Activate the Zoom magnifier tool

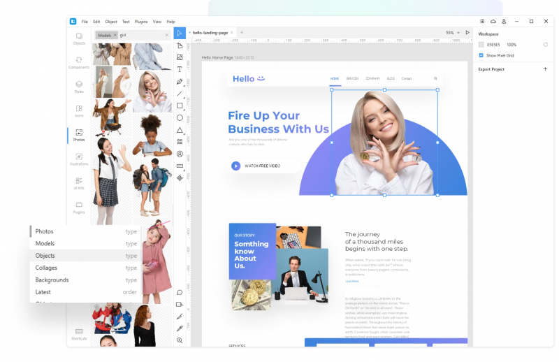pos(180,340)
